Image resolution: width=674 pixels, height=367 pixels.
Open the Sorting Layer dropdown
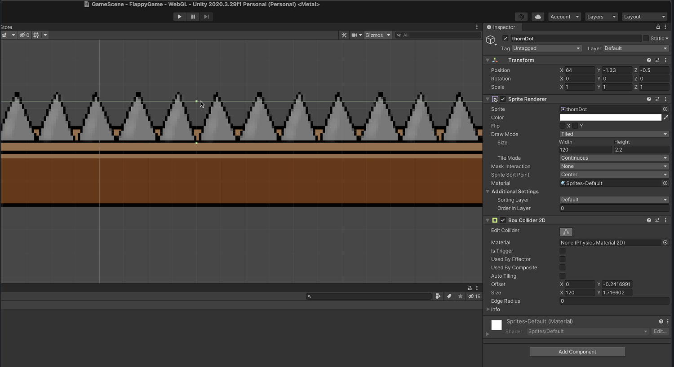point(614,200)
